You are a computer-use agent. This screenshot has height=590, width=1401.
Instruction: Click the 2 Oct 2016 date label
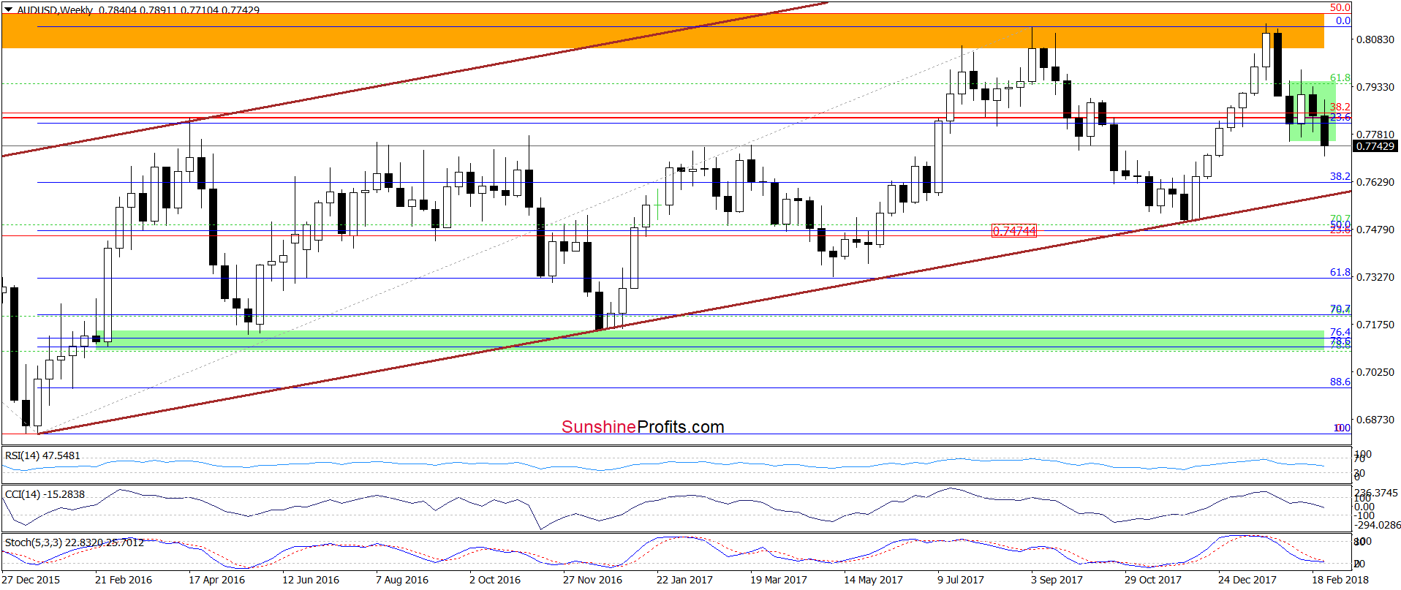pyautogui.click(x=495, y=580)
